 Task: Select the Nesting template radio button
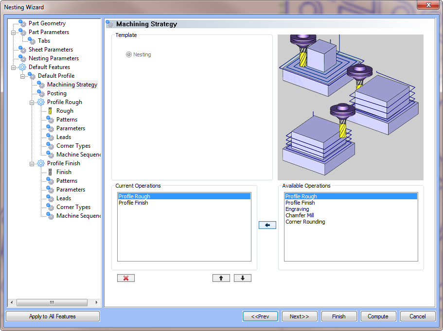pyautogui.click(x=129, y=54)
